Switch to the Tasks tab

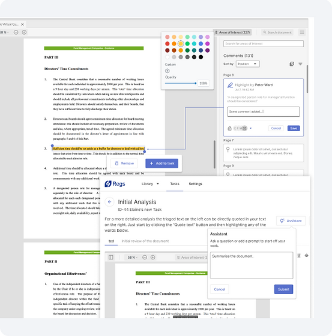pos(175,184)
